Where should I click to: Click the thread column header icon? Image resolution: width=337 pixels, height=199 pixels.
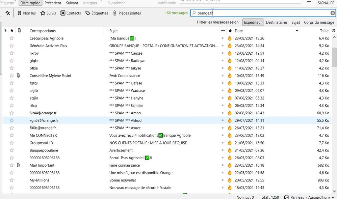coord(5,31)
